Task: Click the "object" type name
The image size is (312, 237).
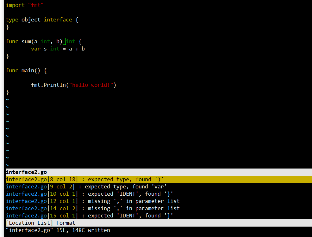Action: click(x=31, y=20)
